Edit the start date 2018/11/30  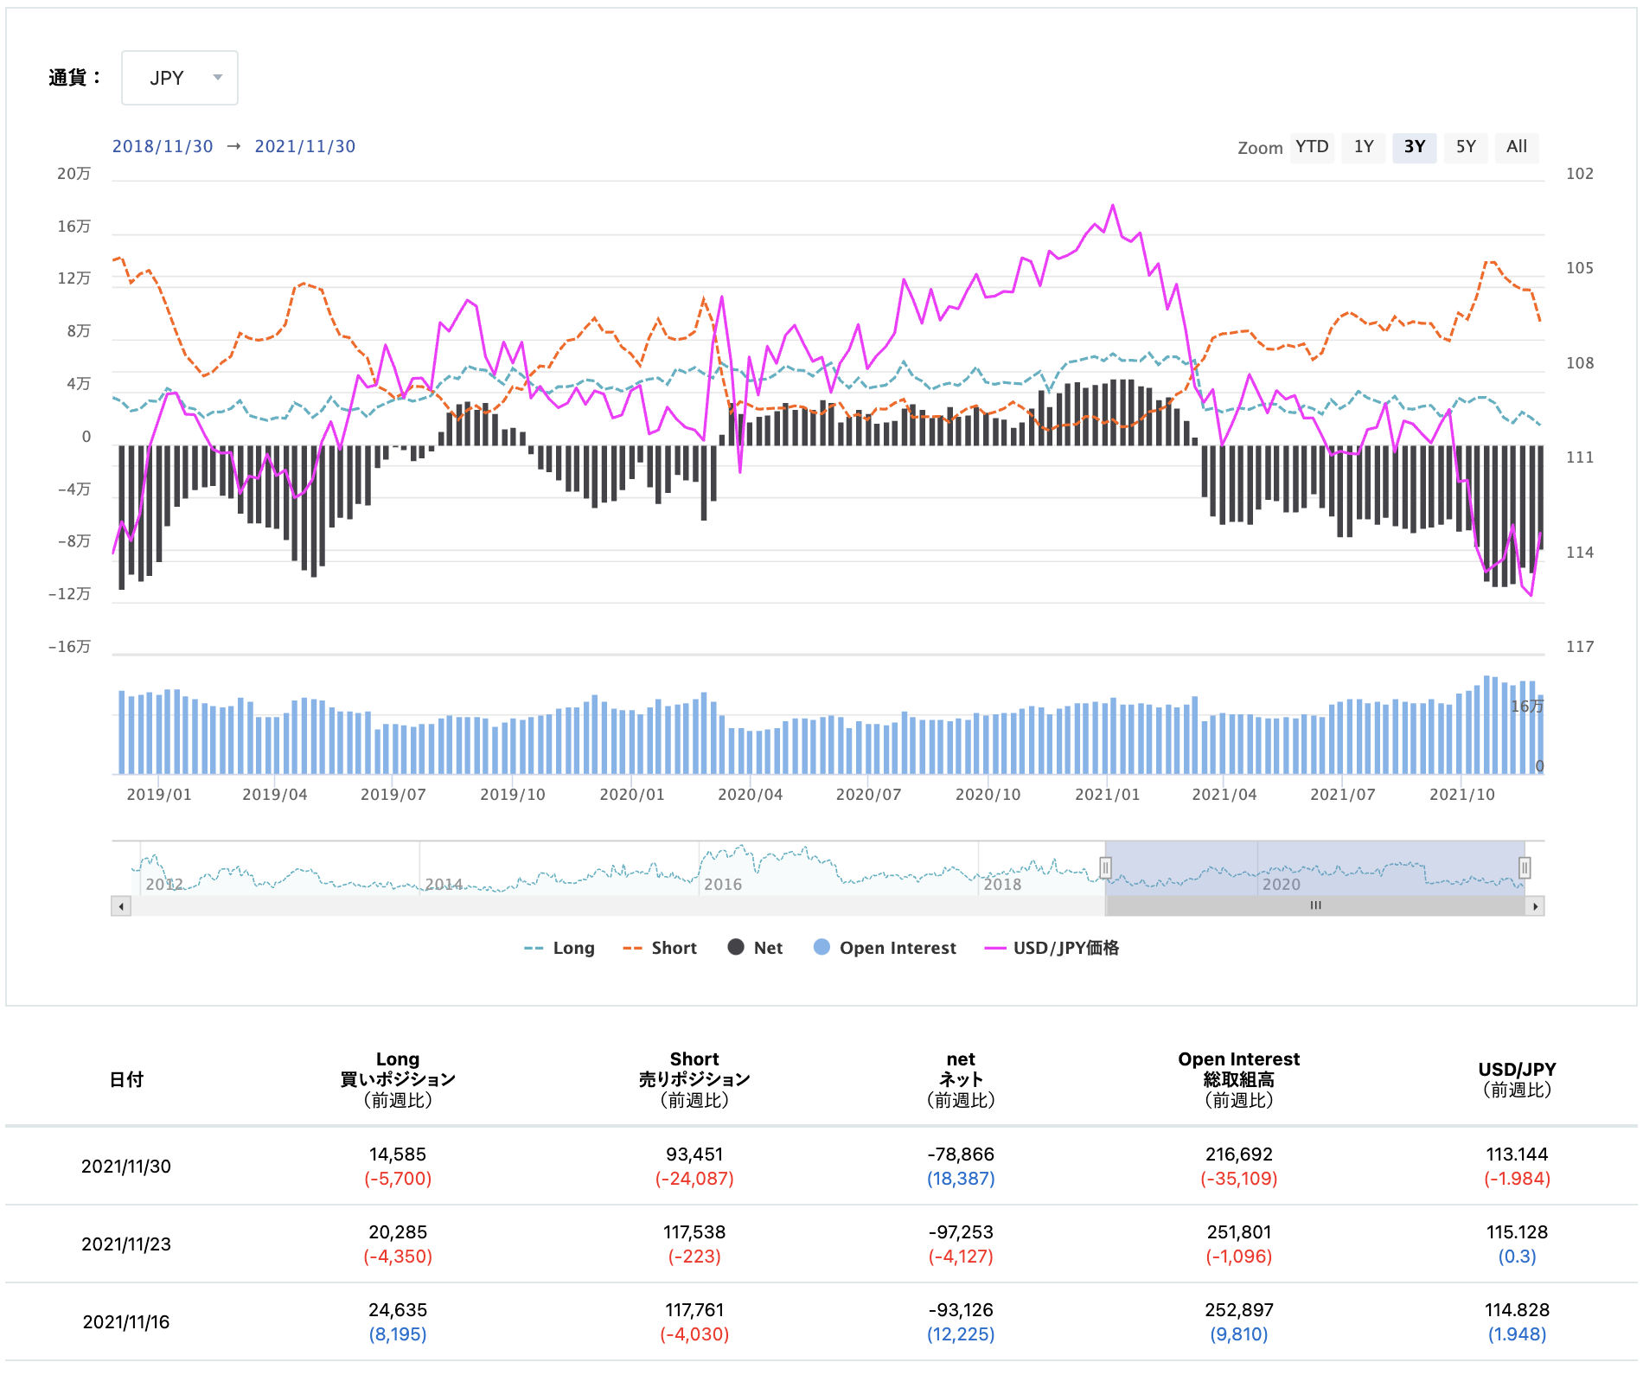[x=163, y=146]
